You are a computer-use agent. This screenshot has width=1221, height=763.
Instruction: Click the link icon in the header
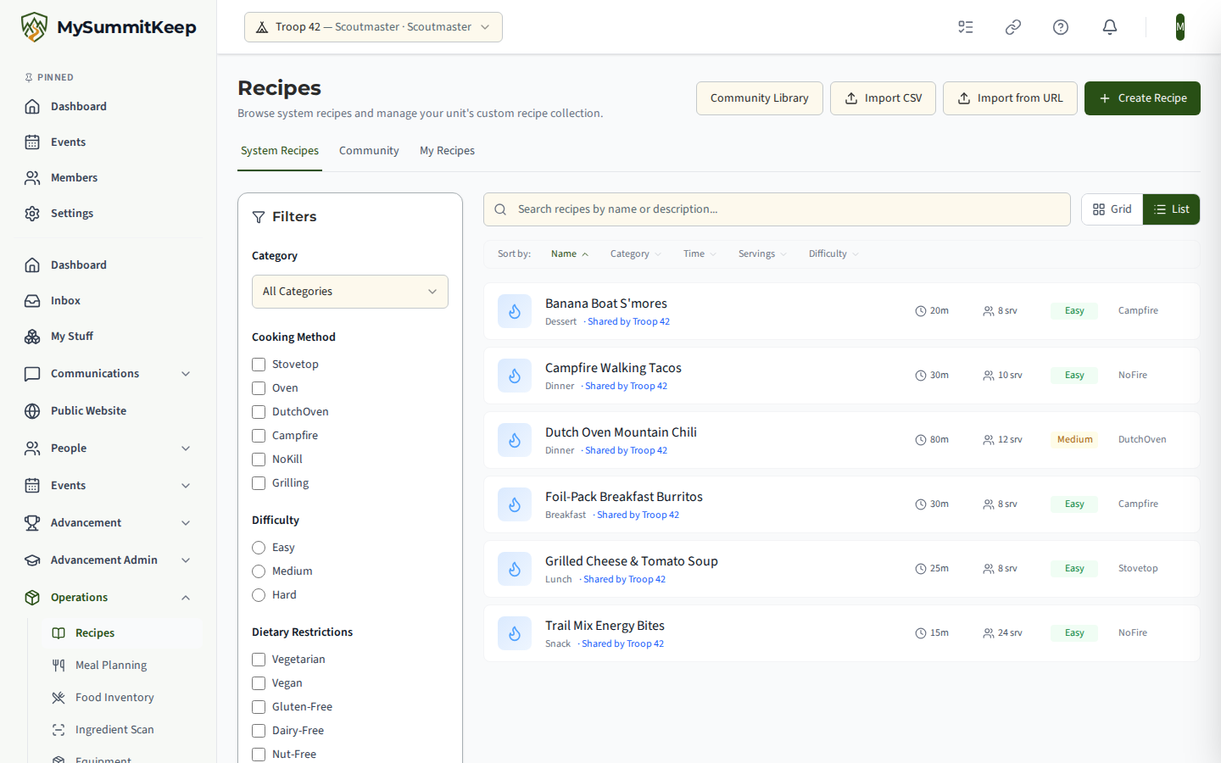coord(1013,27)
